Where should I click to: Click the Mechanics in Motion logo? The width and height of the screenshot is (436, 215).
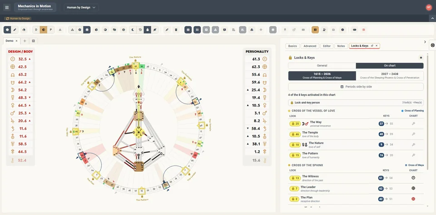point(35,8)
